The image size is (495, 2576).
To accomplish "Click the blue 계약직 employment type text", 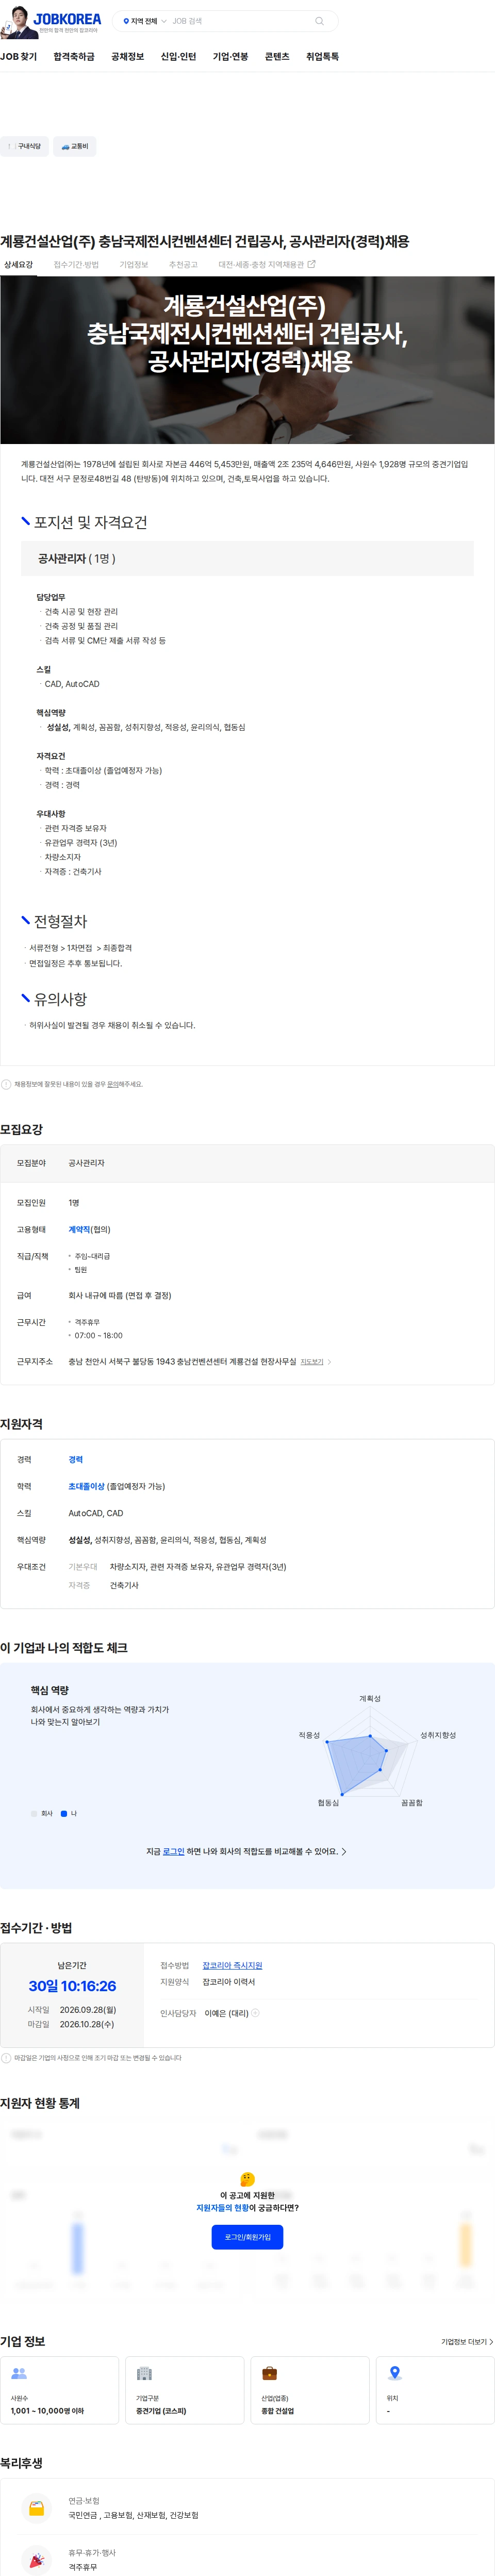I will pos(79,1230).
